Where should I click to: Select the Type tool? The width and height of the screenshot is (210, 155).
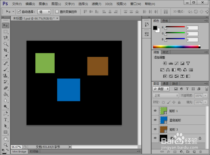[6, 120]
